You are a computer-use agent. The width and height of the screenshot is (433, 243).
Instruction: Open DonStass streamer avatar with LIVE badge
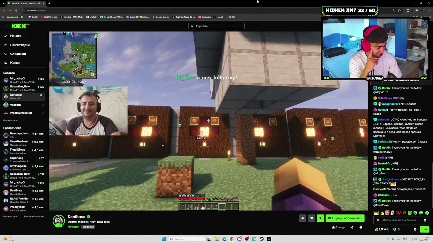pyautogui.click(x=59, y=221)
